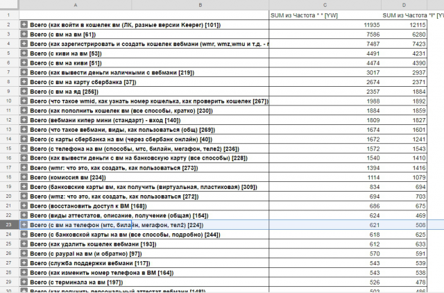Click cell value 1988

click(x=373, y=101)
